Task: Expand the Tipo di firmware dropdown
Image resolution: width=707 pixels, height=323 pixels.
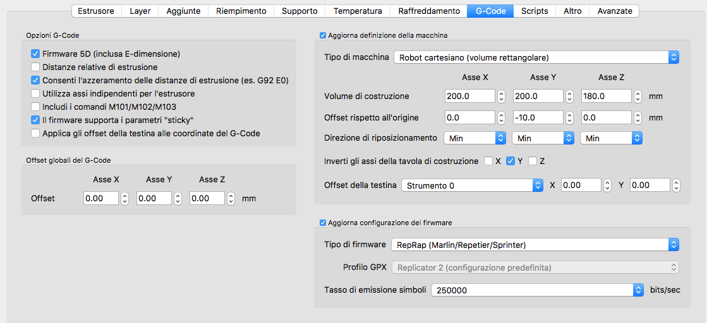Action: click(535, 245)
